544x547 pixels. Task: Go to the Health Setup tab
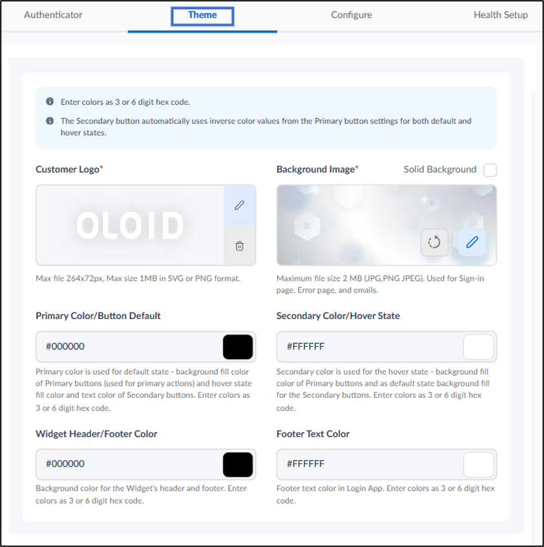pyautogui.click(x=500, y=15)
